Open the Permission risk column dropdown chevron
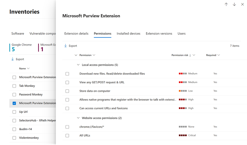This screenshot has width=247, height=145. coord(194,55)
